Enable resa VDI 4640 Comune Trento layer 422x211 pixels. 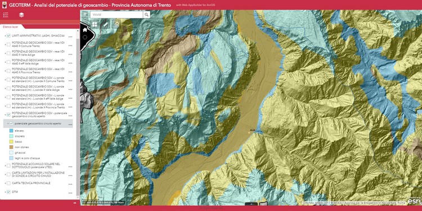click(x=8, y=44)
